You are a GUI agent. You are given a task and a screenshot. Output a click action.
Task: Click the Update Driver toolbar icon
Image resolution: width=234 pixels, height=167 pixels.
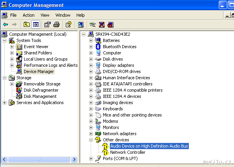tap(93, 24)
